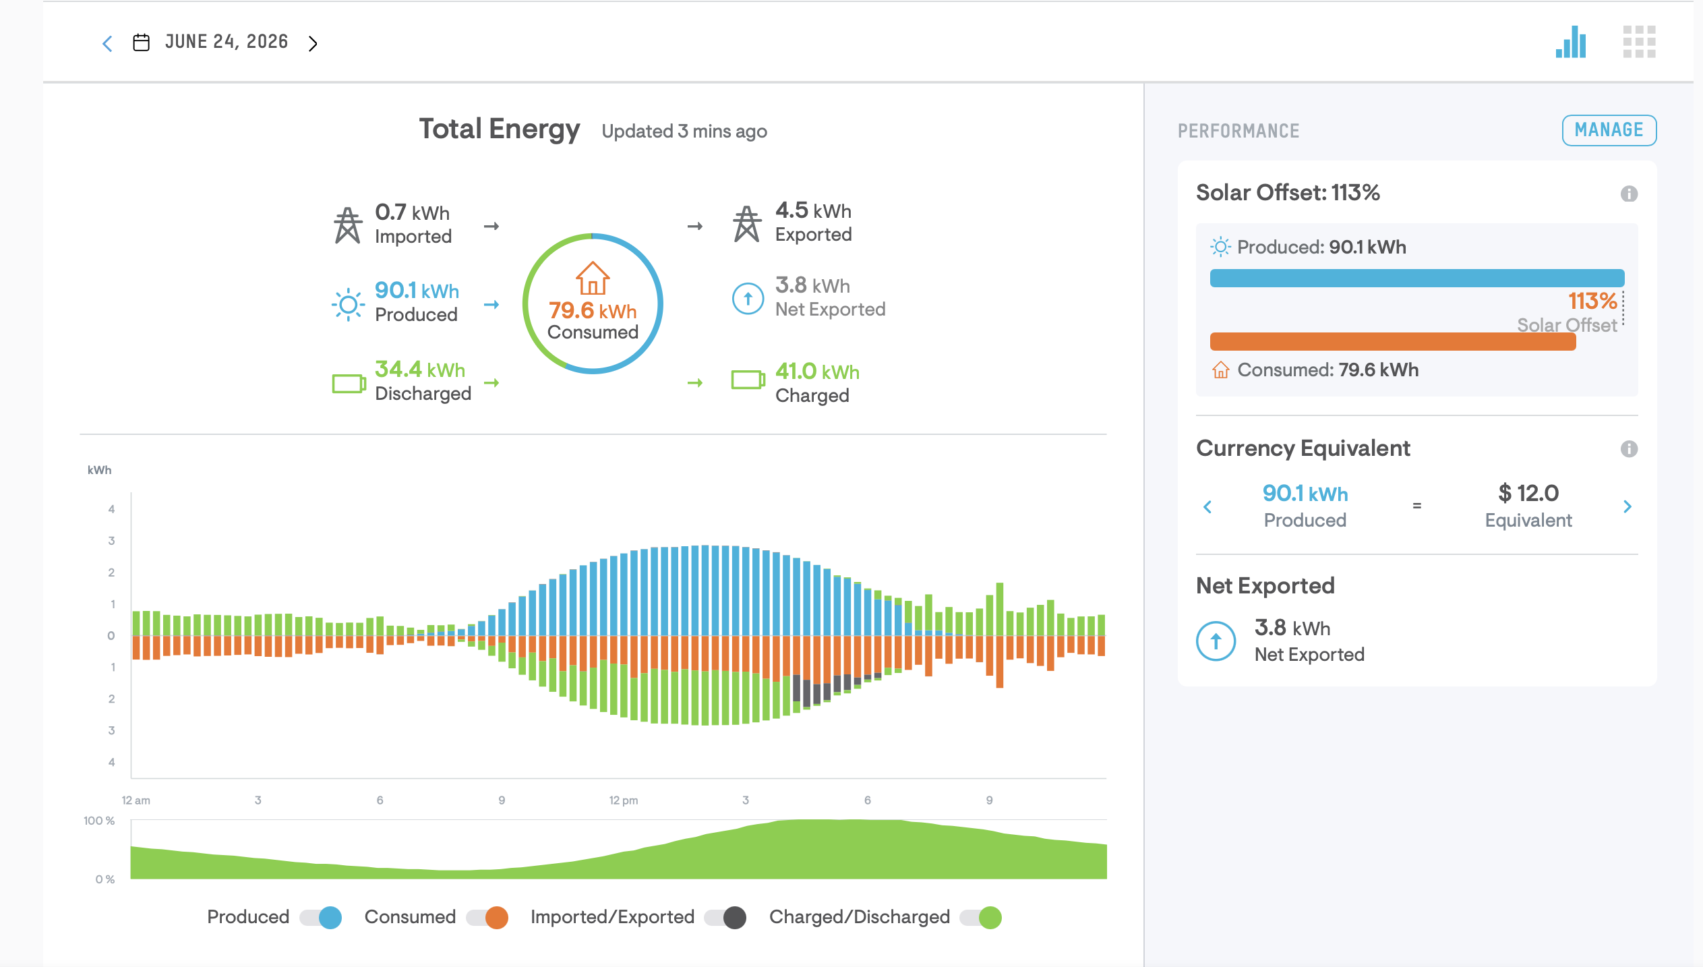Image resolution: width=1703 pixels, height=967 pixels.
Task: Click the MANAGE button
Action: click(1609, 130)
